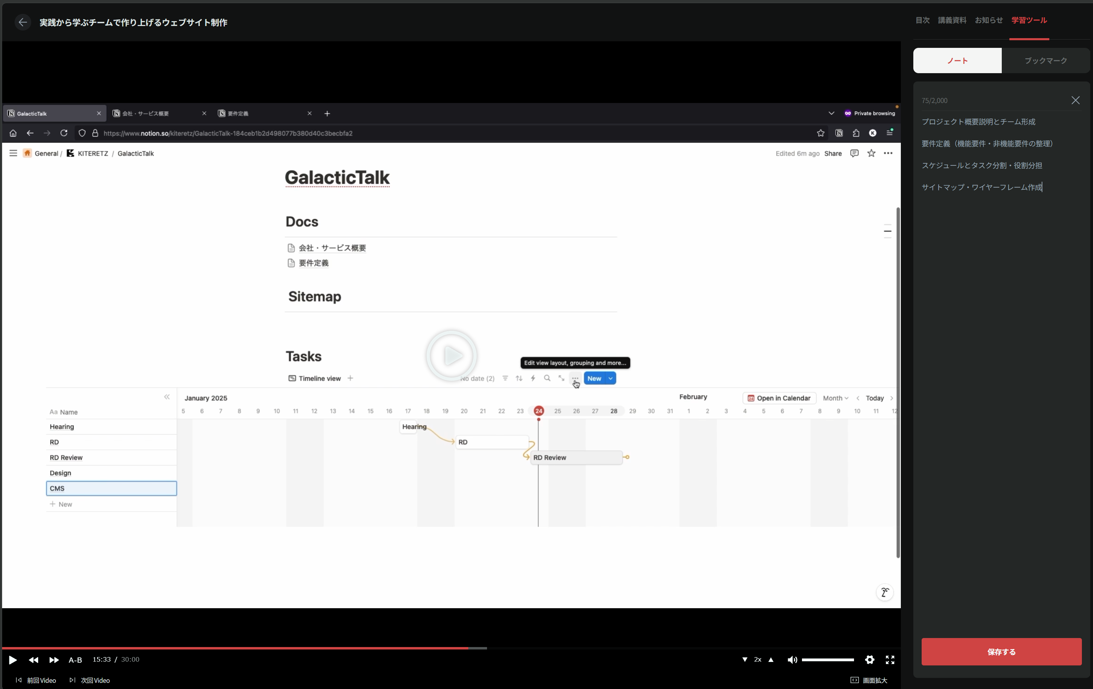Jump to Today on the timeline
1093x689 pixels.
pos(874,398)
